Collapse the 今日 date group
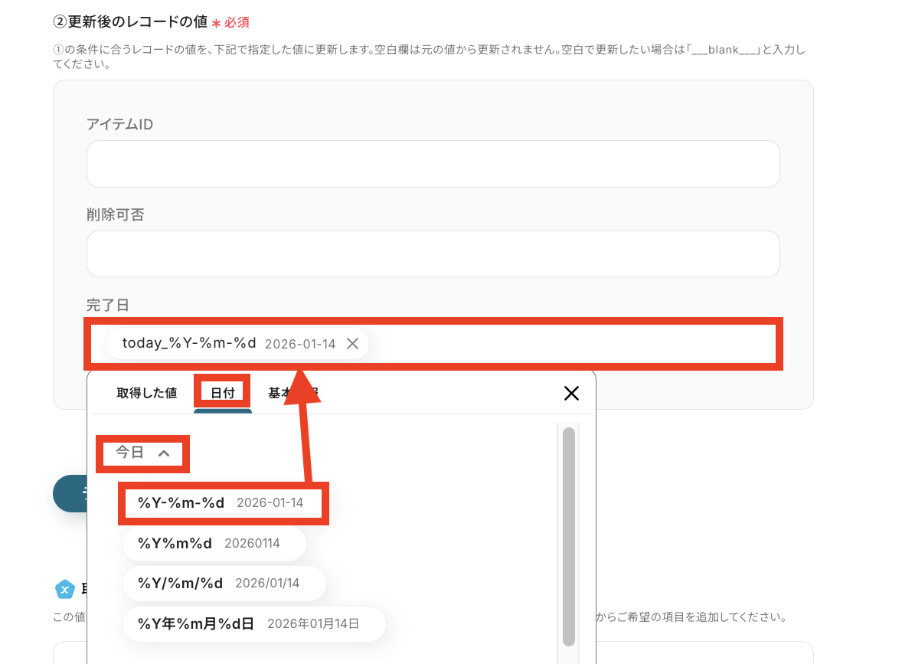This screenshot has width=902, height=664. pyautogui.click(x=142, y=453)
